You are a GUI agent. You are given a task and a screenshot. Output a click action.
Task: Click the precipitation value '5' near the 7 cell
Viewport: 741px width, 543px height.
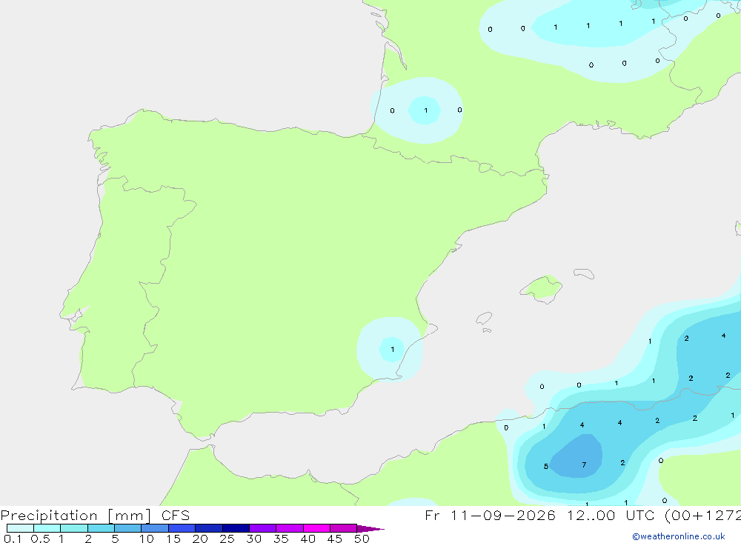[x=546, y=467]
